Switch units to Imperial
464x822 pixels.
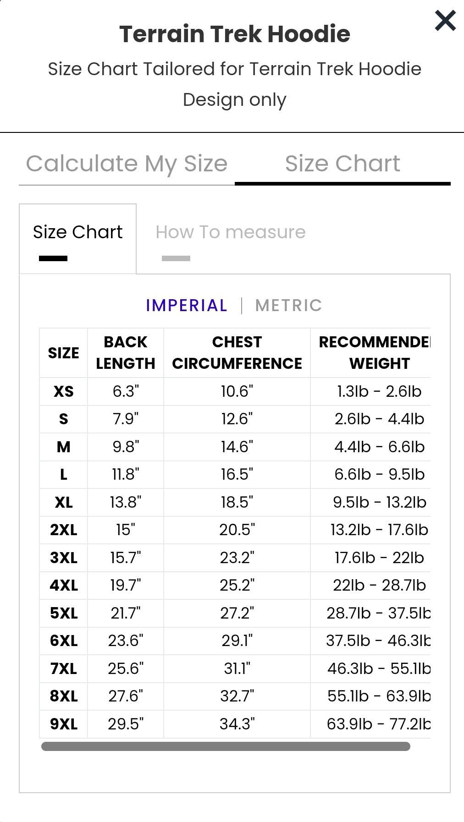point(187,306)
